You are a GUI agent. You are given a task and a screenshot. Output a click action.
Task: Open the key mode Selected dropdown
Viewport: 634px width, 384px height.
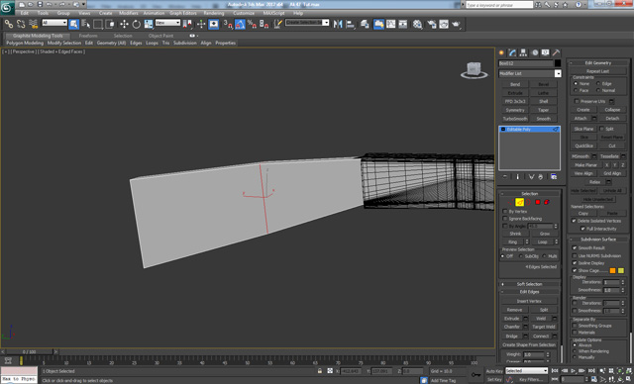coord(526,371)
